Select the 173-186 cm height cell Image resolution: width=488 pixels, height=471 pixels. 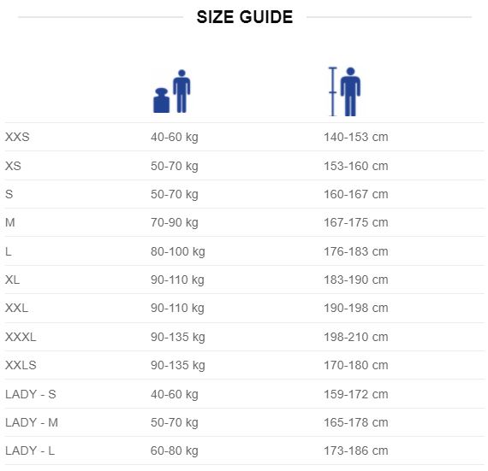click(356, 450)
